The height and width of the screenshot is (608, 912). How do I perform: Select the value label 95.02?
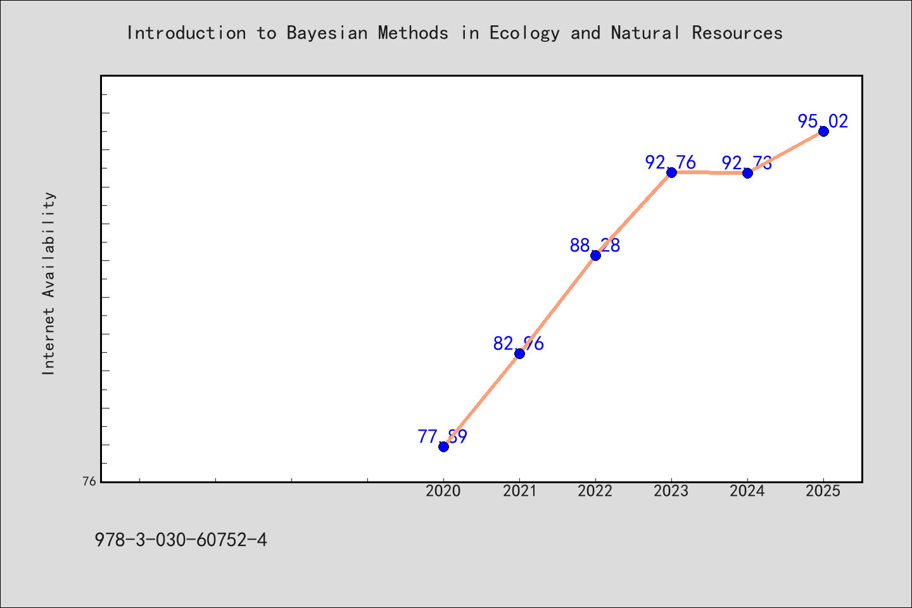[x=823, y=121]
